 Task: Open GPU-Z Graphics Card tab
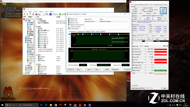click(135, 46)
